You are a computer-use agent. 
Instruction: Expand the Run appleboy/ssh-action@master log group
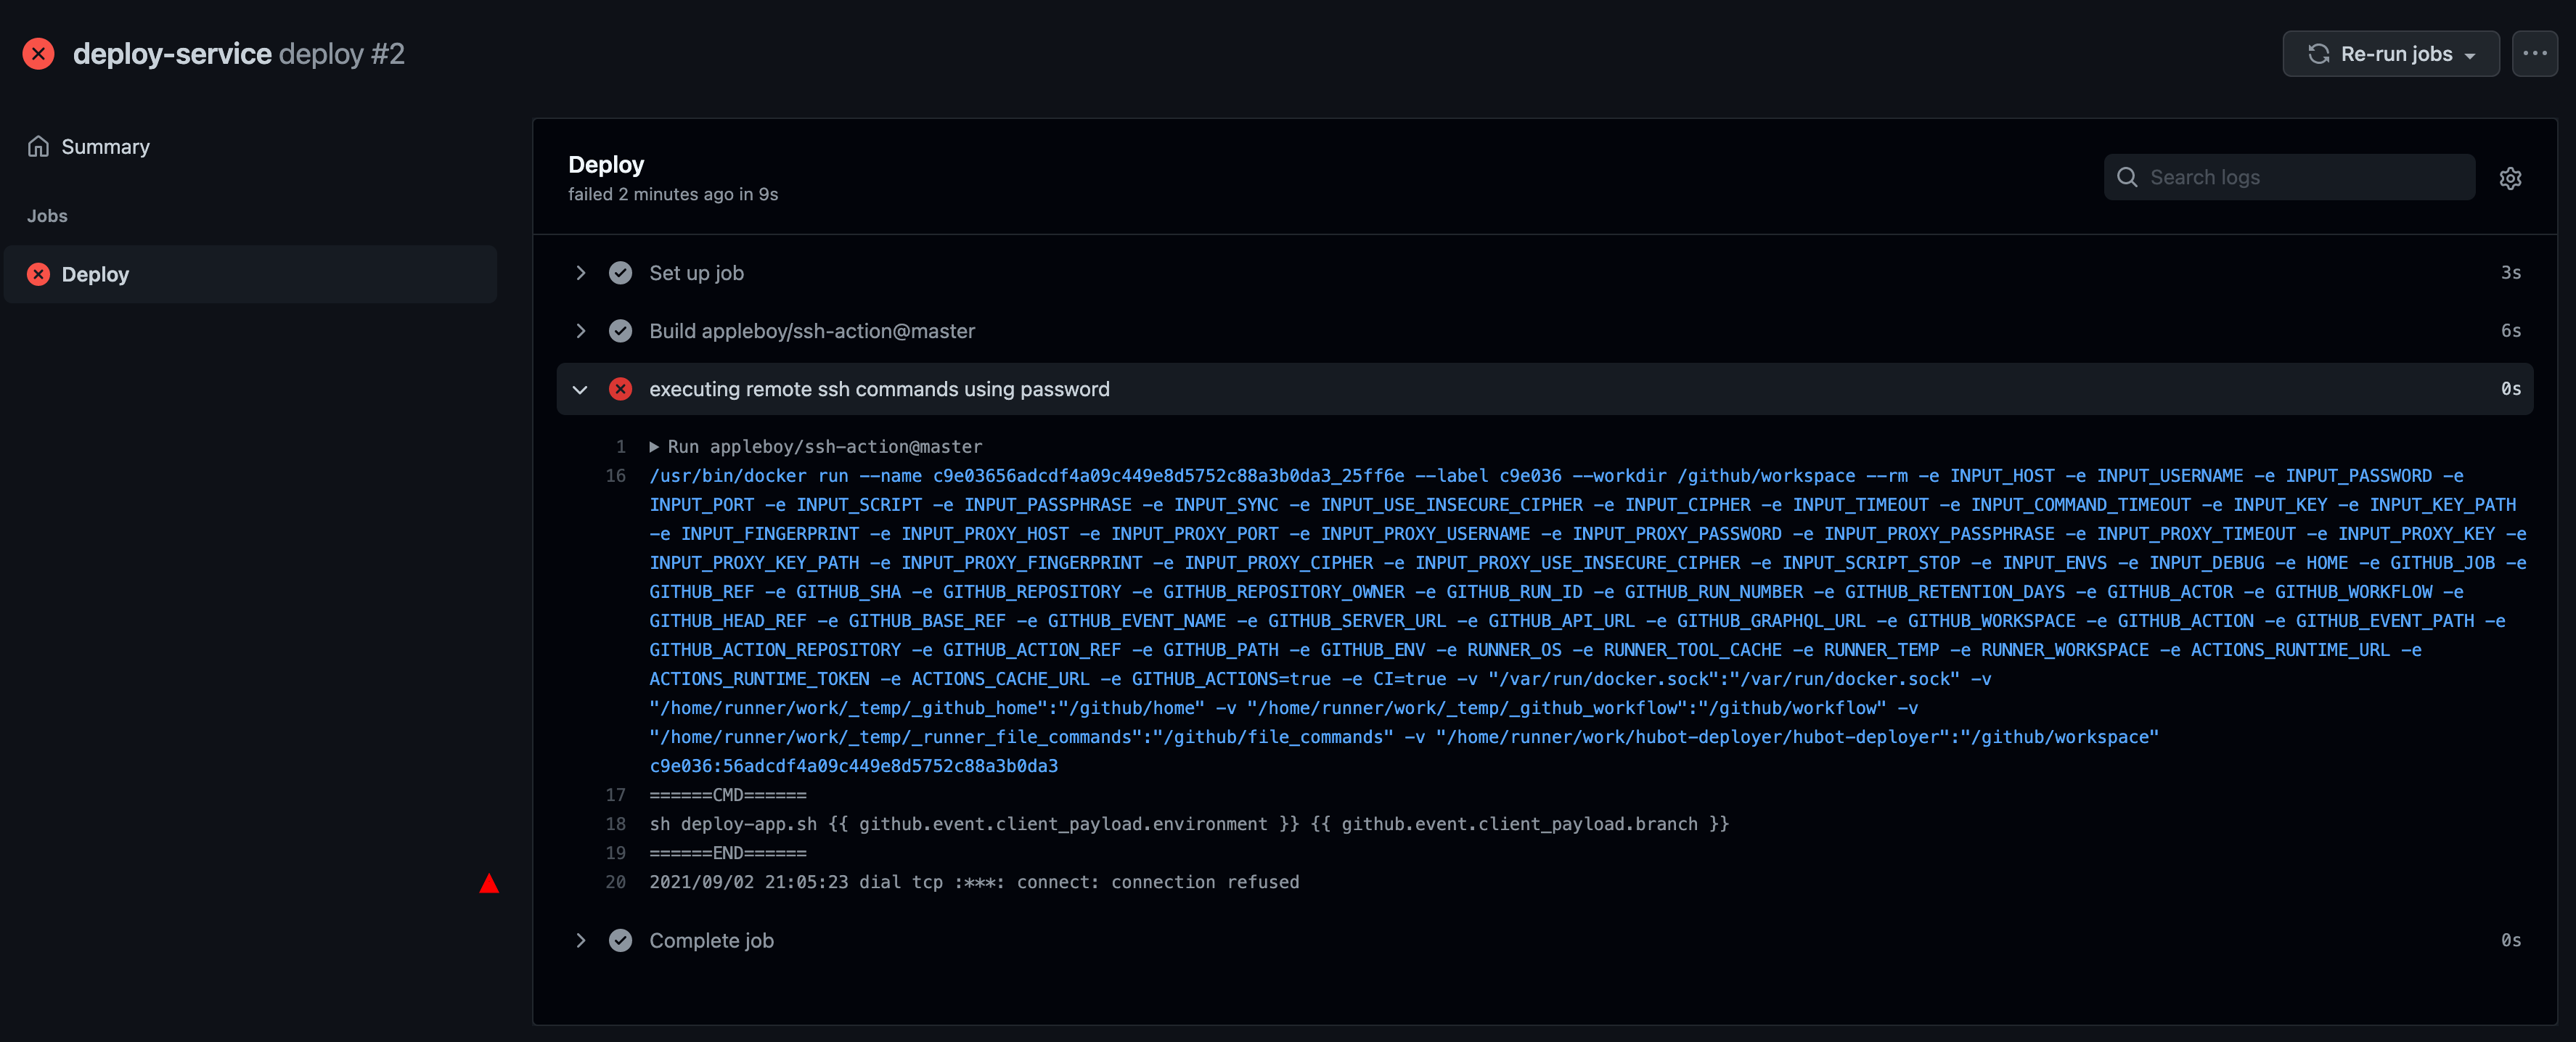[x=654, y=447]
